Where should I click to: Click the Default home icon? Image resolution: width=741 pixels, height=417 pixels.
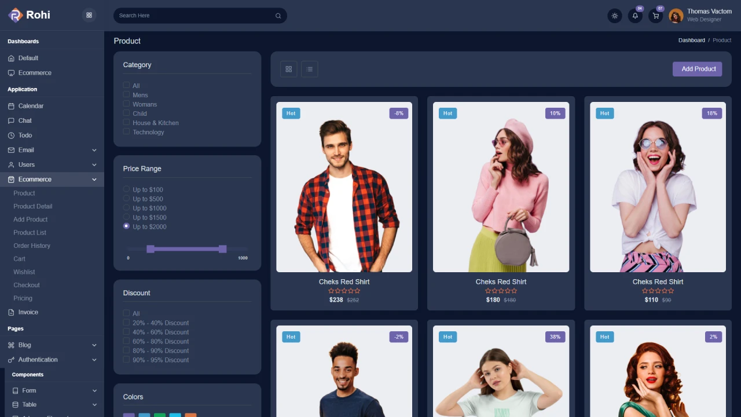point(11,58)
